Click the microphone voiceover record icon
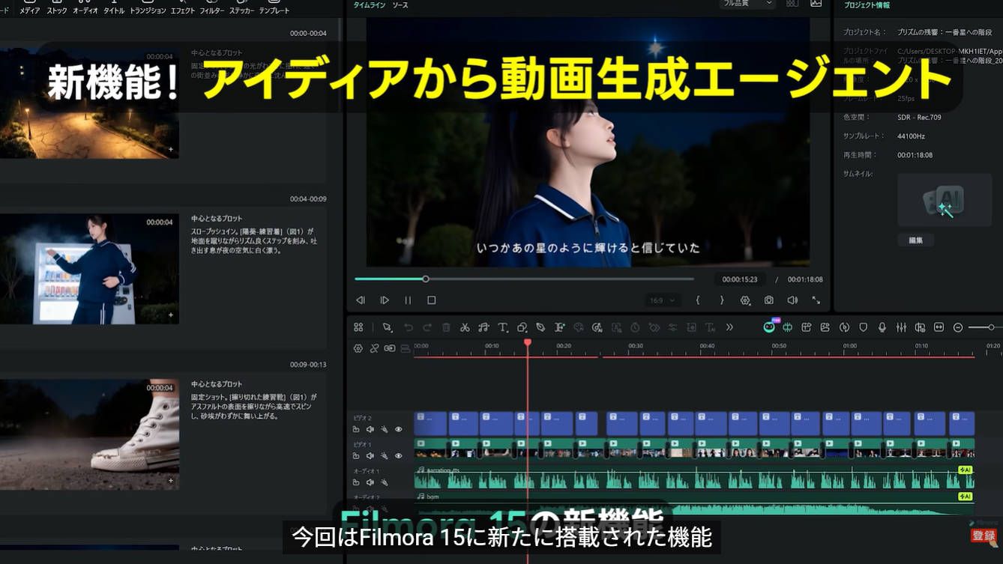 (x=882, y=327)
